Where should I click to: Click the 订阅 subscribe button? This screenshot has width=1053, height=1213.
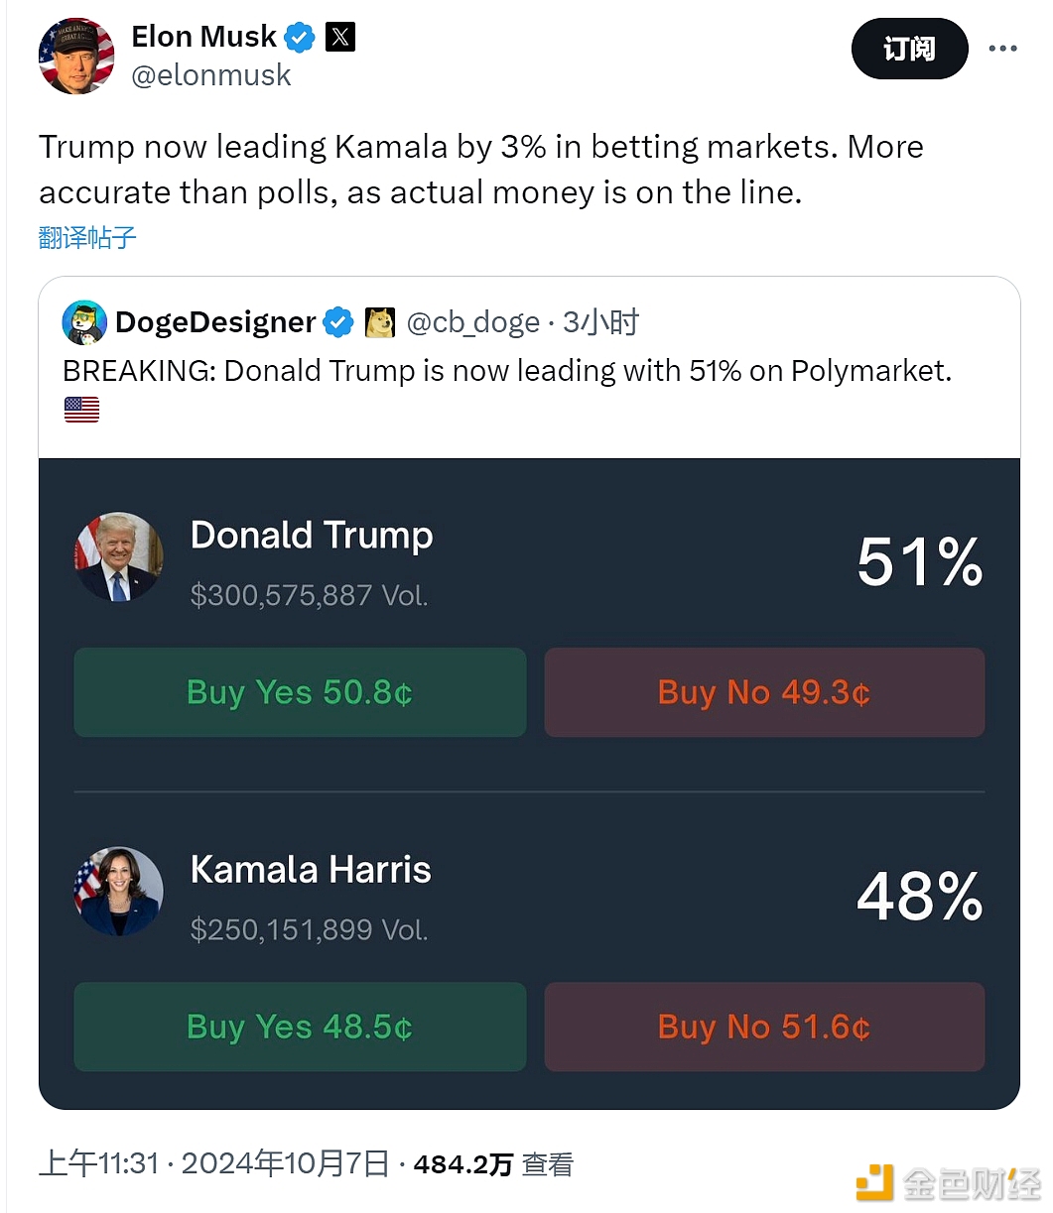coord(909,49)
